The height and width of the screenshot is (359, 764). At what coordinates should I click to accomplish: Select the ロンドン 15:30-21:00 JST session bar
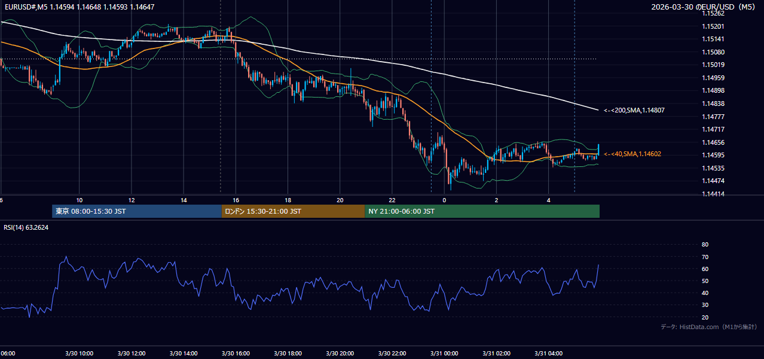(x=293, y=211)
